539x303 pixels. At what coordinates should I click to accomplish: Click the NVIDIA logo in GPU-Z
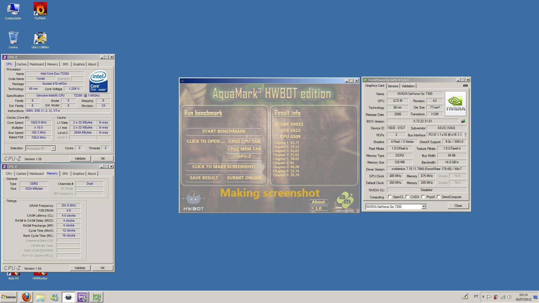[x=455, y=103]
